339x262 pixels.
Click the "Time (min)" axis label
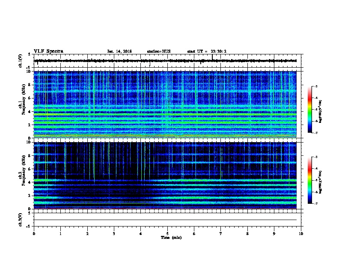point(171,238)
